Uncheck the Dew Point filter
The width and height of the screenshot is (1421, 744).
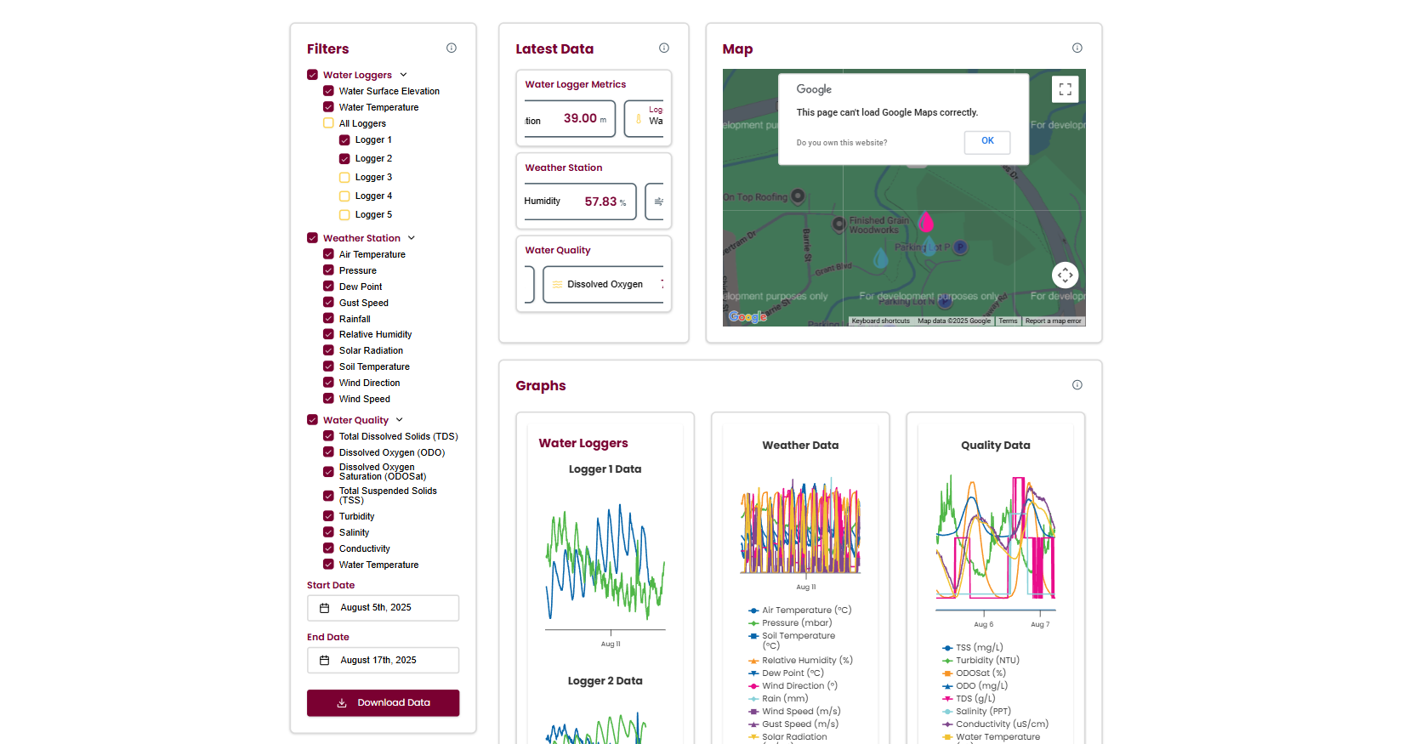coord(328,287)
